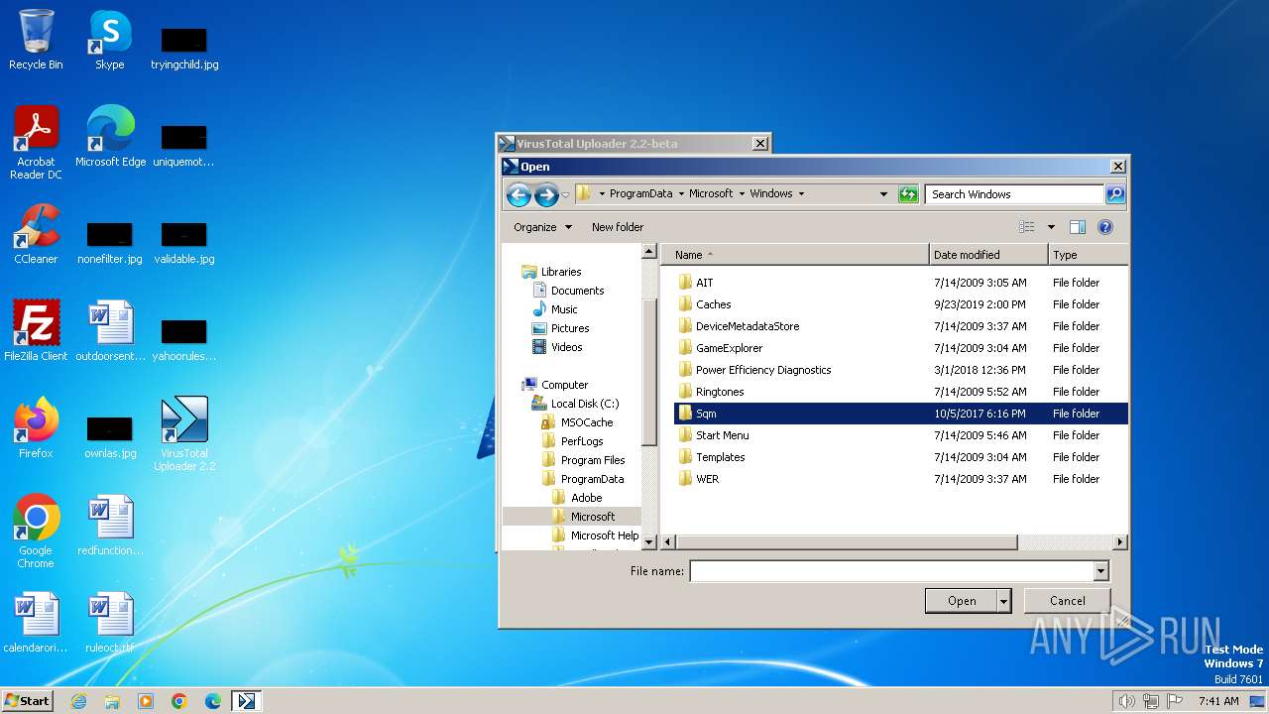Select Documents in navigation tree
The width and height of the screenshot is (1269, 714).
coord(577,291)
